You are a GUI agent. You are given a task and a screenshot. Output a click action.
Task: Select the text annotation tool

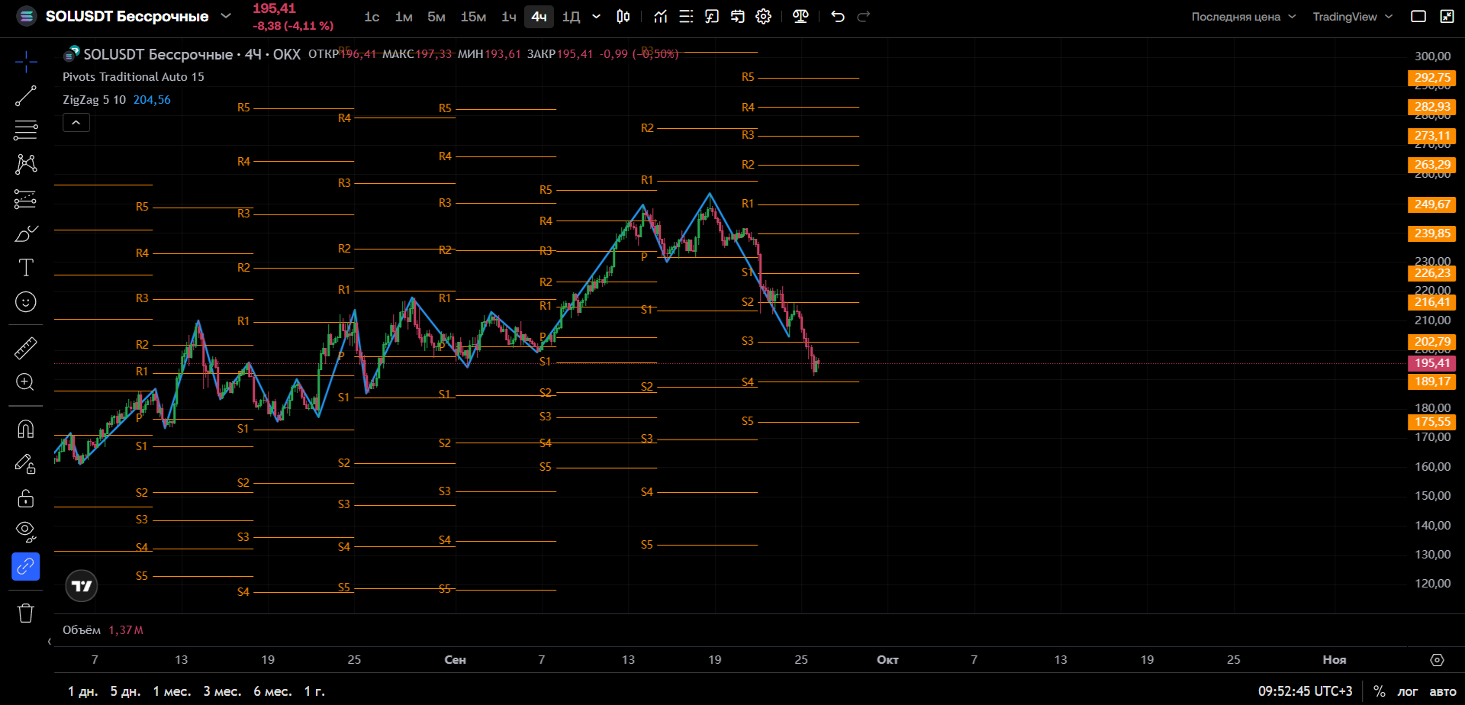25,268
